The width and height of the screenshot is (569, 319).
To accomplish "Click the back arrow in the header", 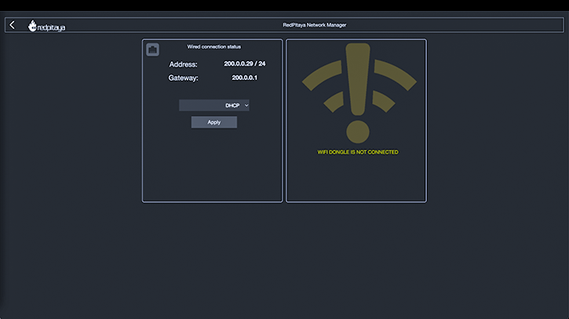I will [x=12, y=25].
